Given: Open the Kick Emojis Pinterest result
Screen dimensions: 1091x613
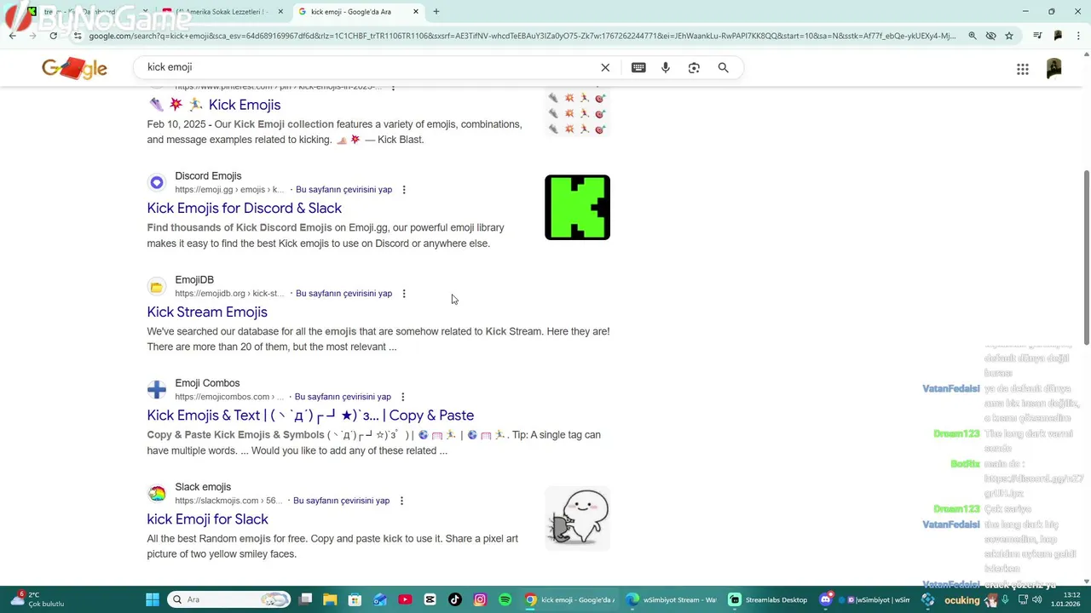Looking at the screenshot, I should coord(245,105).
